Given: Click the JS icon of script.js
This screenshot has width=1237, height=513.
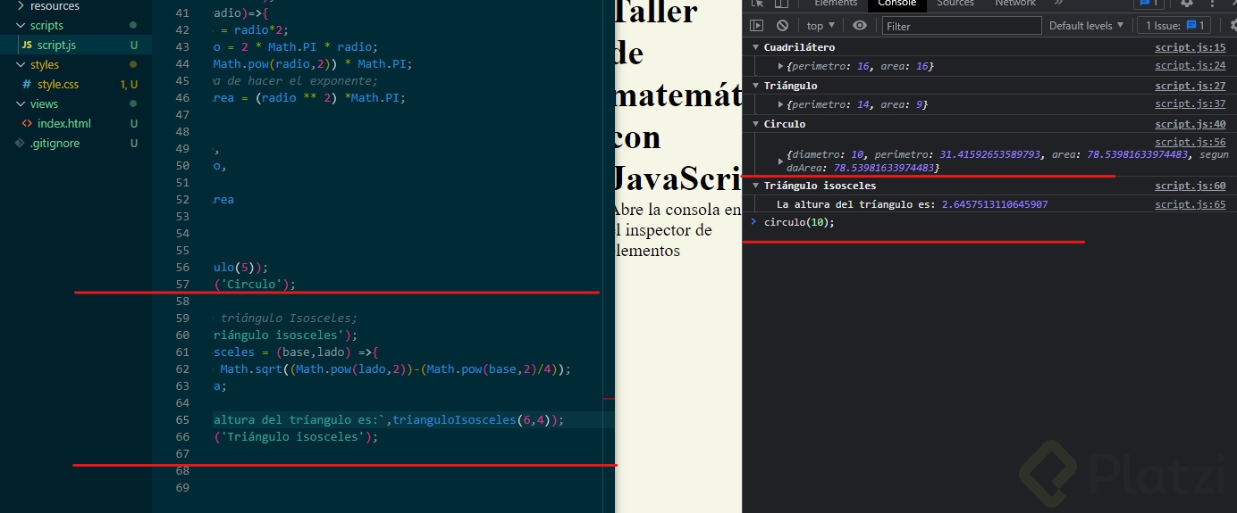Looking at the screenshot, I should coord(27,45).
